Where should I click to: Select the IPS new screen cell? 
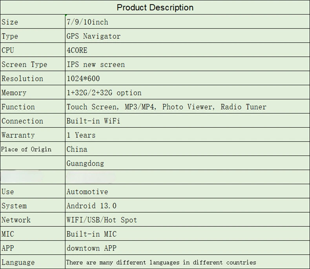[x=187, y=64]
